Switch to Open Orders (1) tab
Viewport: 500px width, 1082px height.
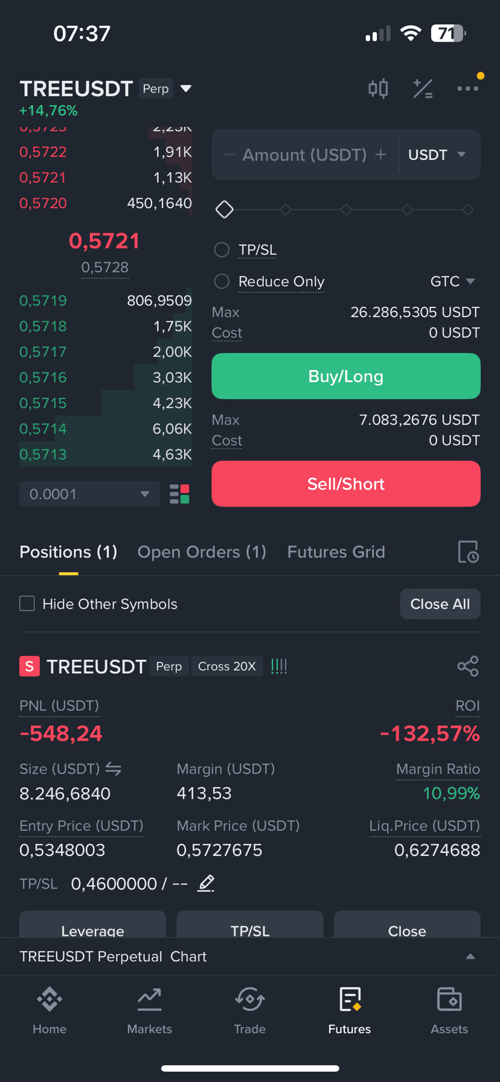point(202,552)
